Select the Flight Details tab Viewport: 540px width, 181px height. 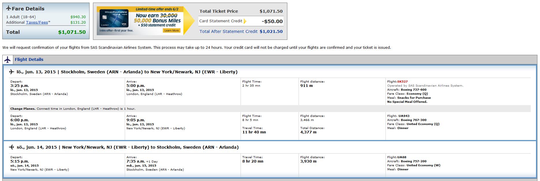(29, 59)
